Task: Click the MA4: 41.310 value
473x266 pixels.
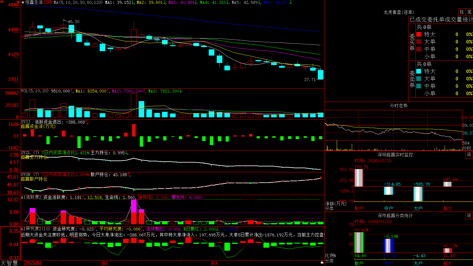Action: pyautogui.click(x=214, y=2)
